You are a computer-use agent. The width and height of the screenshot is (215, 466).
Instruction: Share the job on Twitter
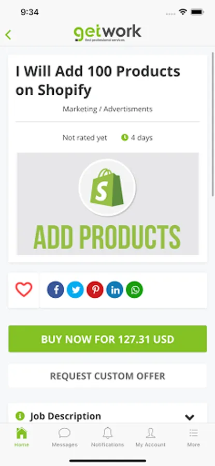click(75, 290)
